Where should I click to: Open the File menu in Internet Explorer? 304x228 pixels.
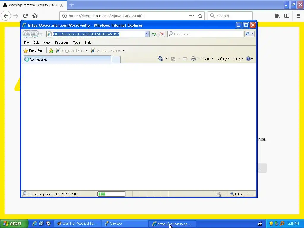pos(26,42)
